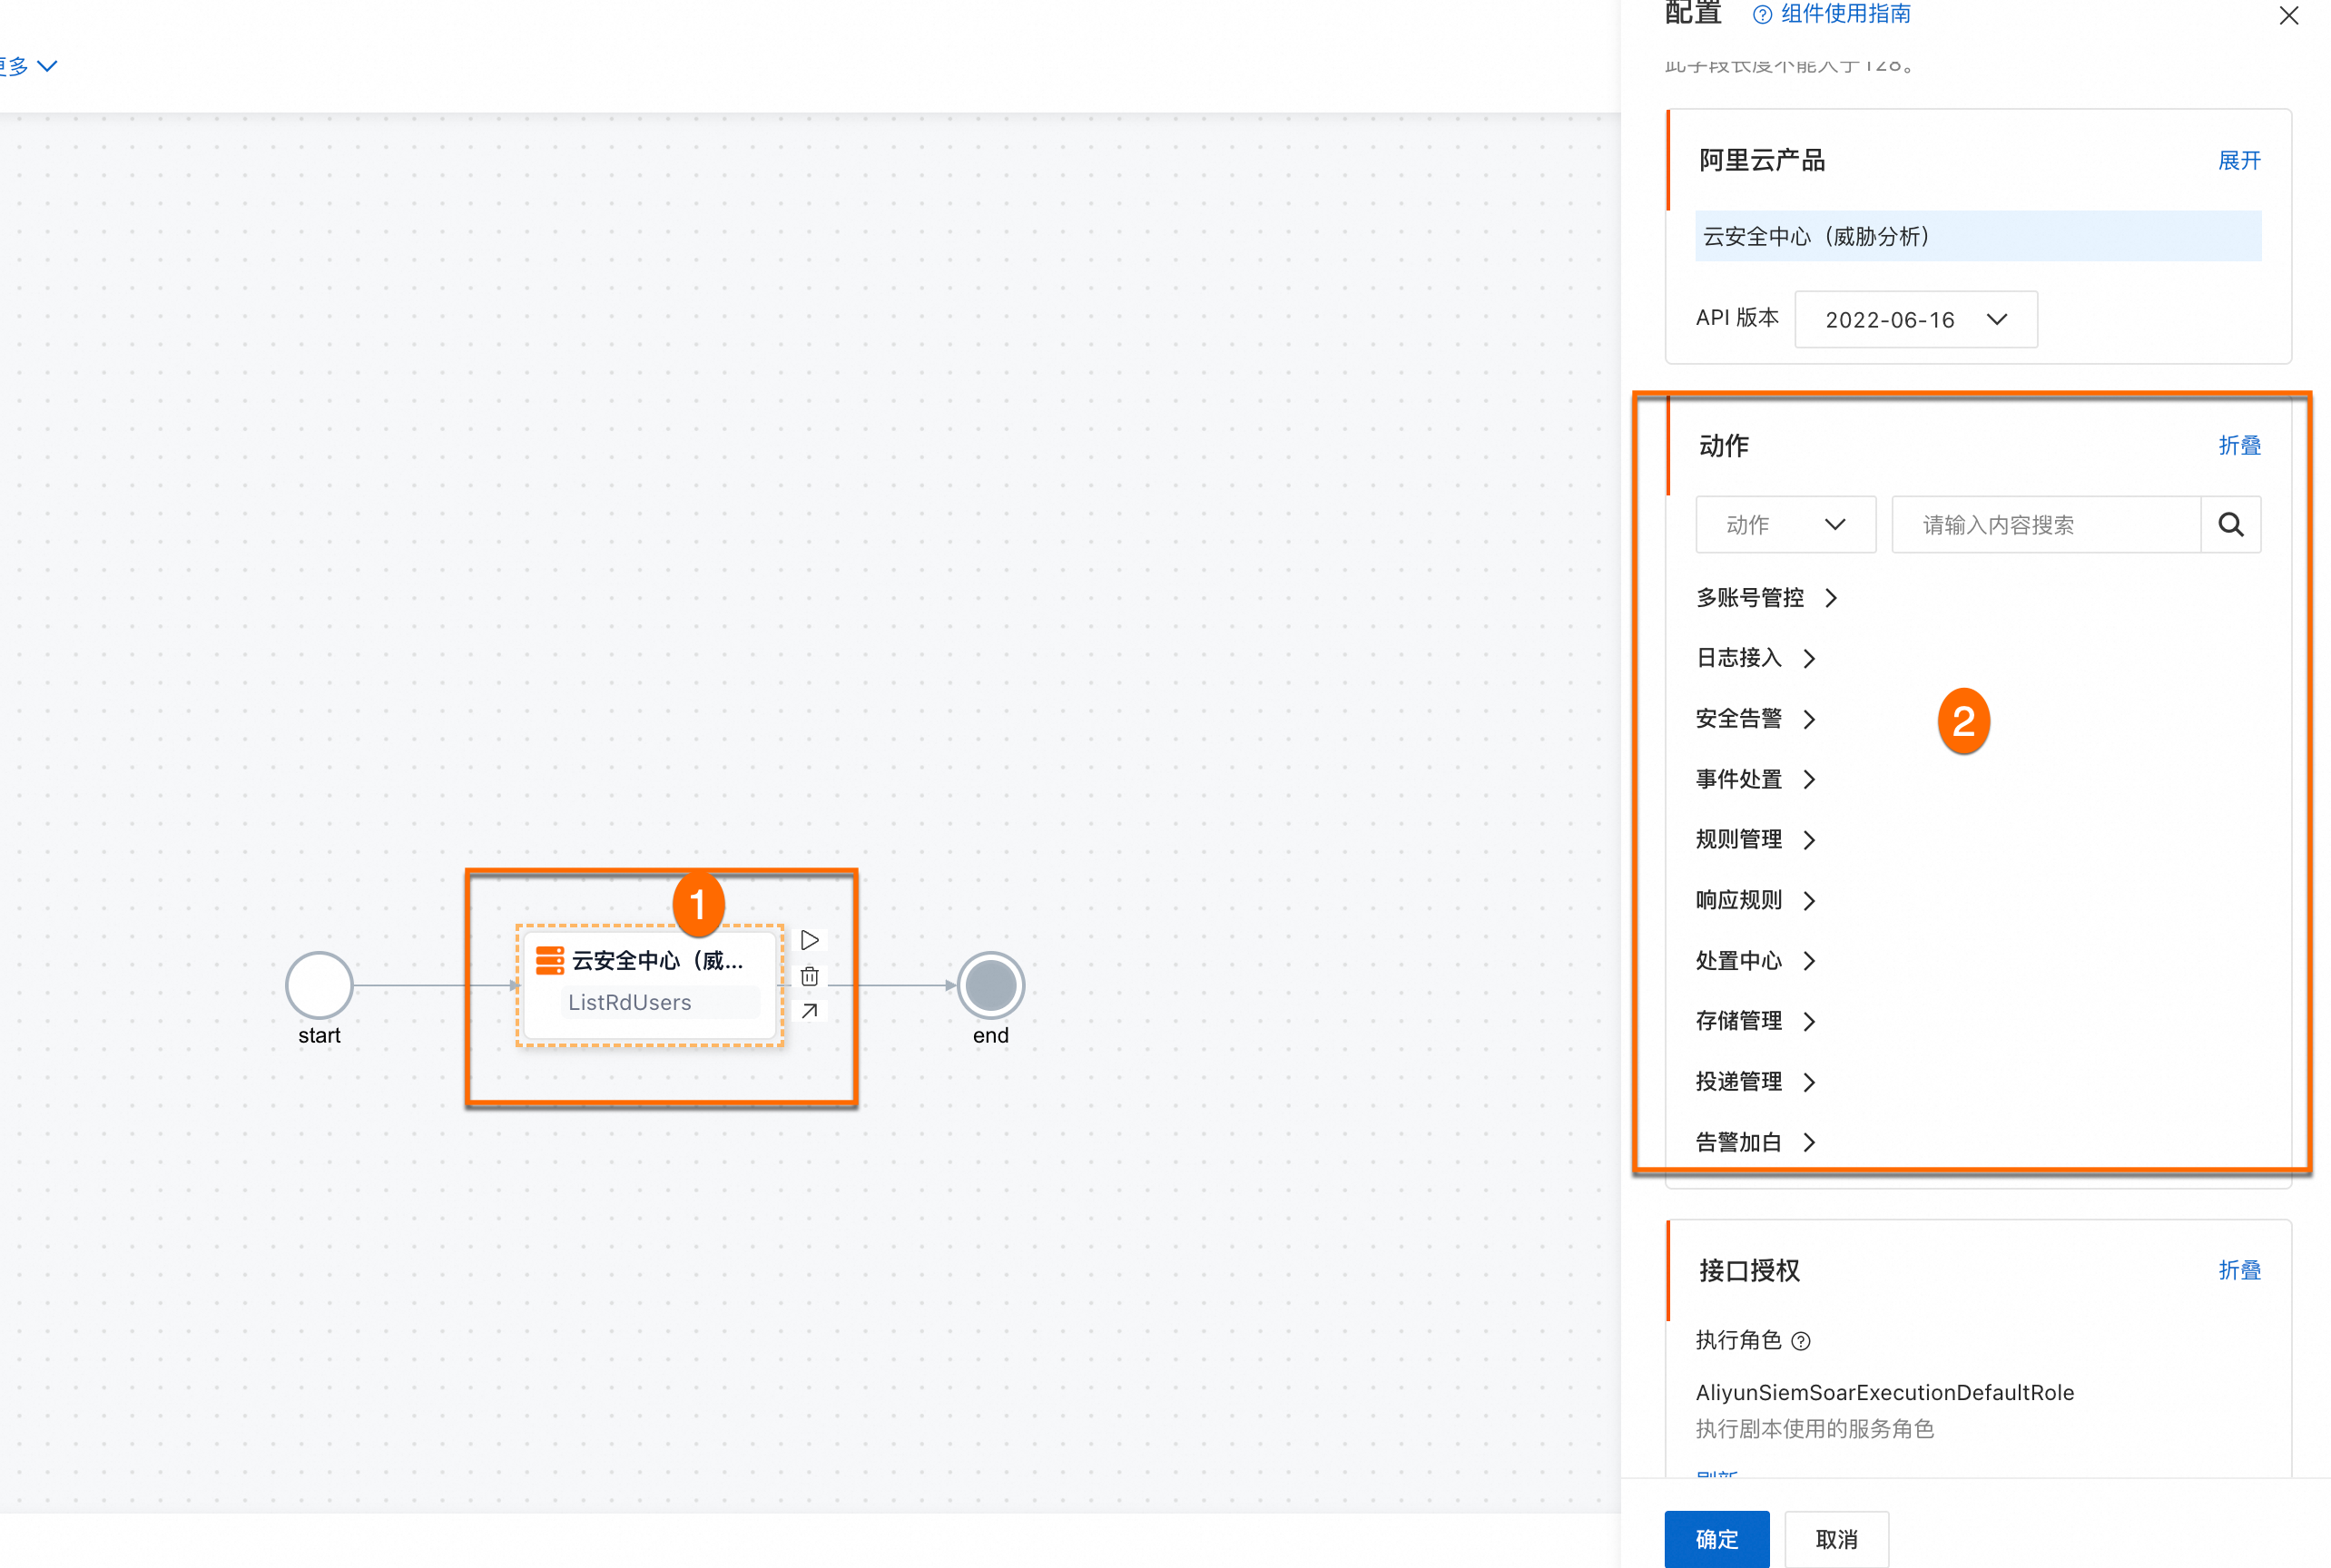Open the API 版本 2022-06-16 dropdown

tap(1915, 320)
